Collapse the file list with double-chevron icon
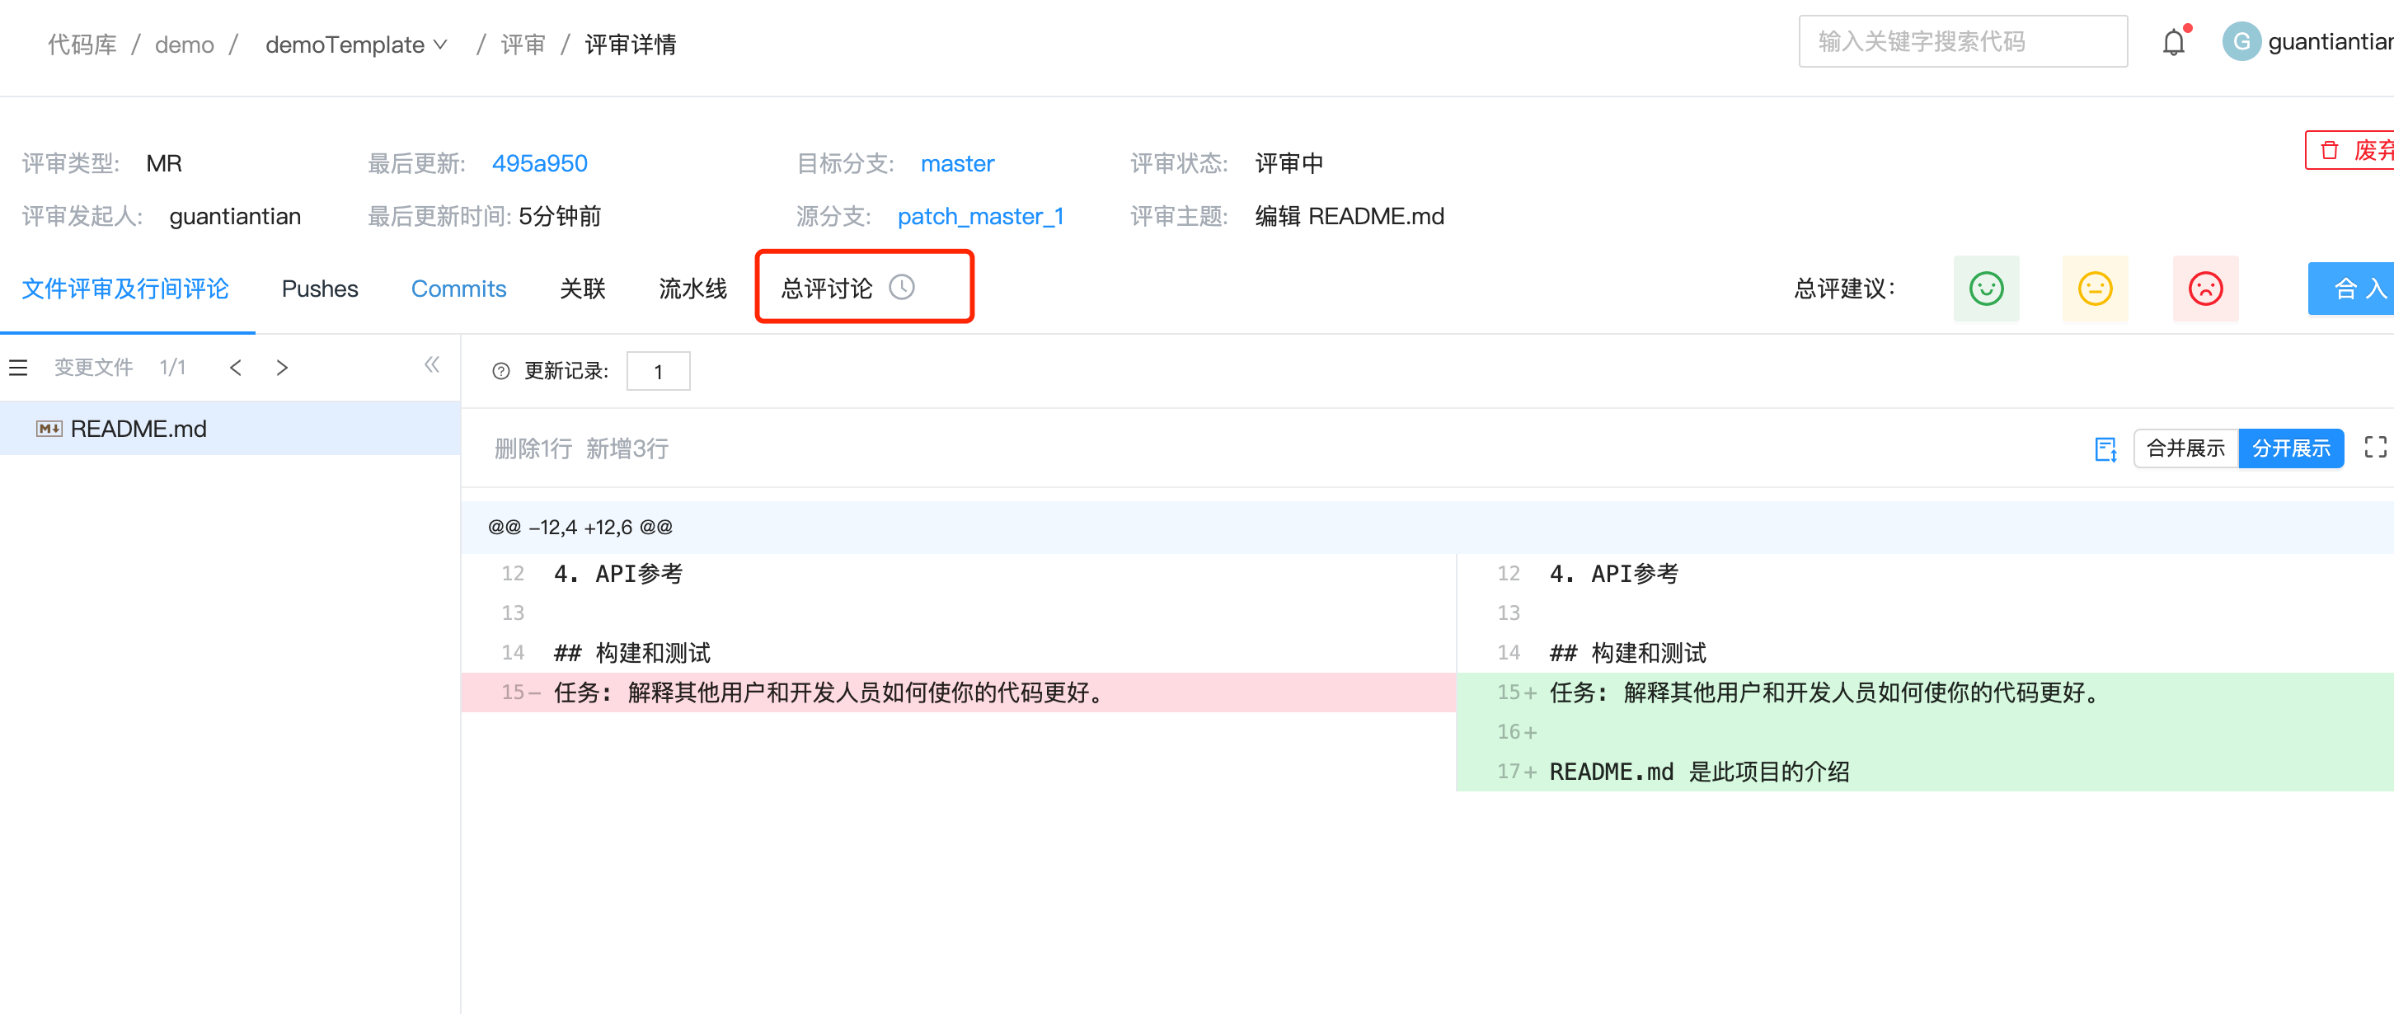The image size is (2394, 1014). coord(431,365)
